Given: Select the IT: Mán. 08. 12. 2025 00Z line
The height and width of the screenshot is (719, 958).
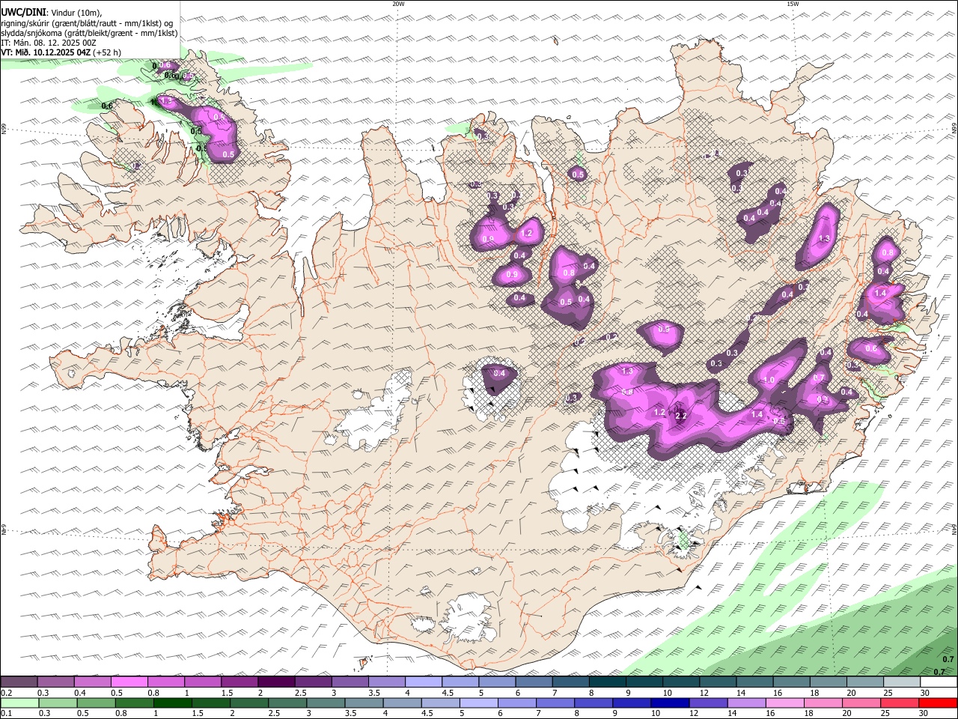Looking at the screenshot, I should [x=49, y=43].
